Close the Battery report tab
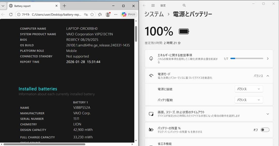This screenshot has height=146, width=279. [x=56, y=6]
